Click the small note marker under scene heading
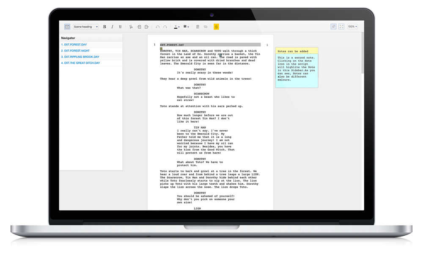The height and width of the screenshot is (253, 423). coord(161,48)
